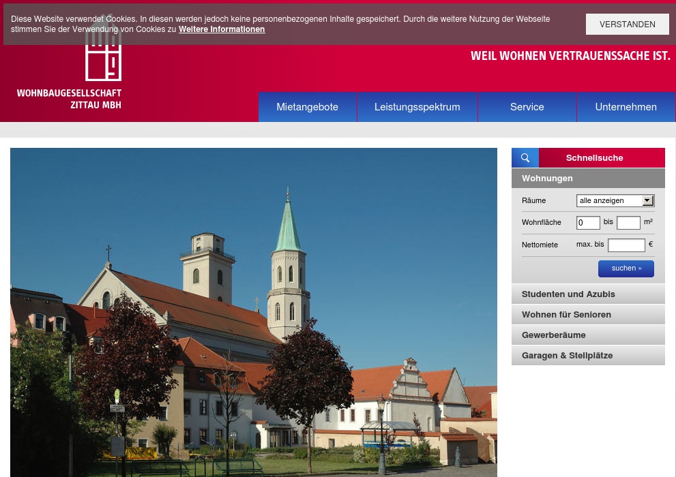Open the Unternehmen menu
676x477 pixels.
(x=626, y=107)
